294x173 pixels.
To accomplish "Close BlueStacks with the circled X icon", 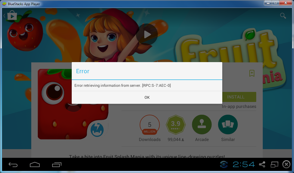I will 286,165.
